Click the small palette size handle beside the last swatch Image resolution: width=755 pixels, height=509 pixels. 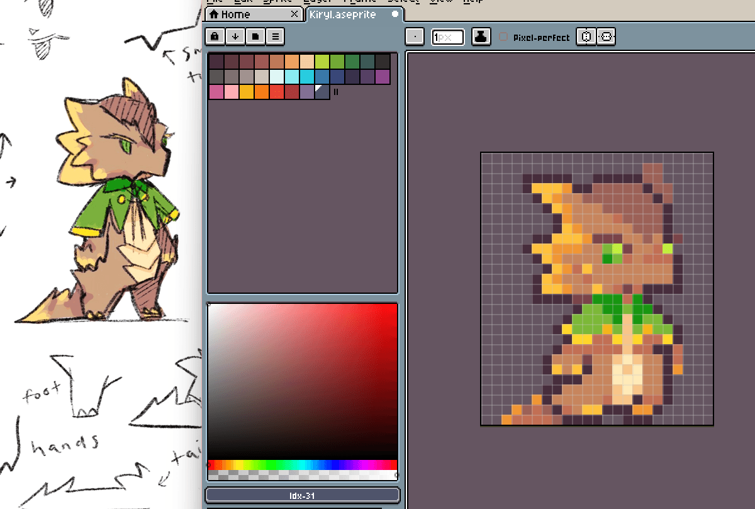coord(336,92)
